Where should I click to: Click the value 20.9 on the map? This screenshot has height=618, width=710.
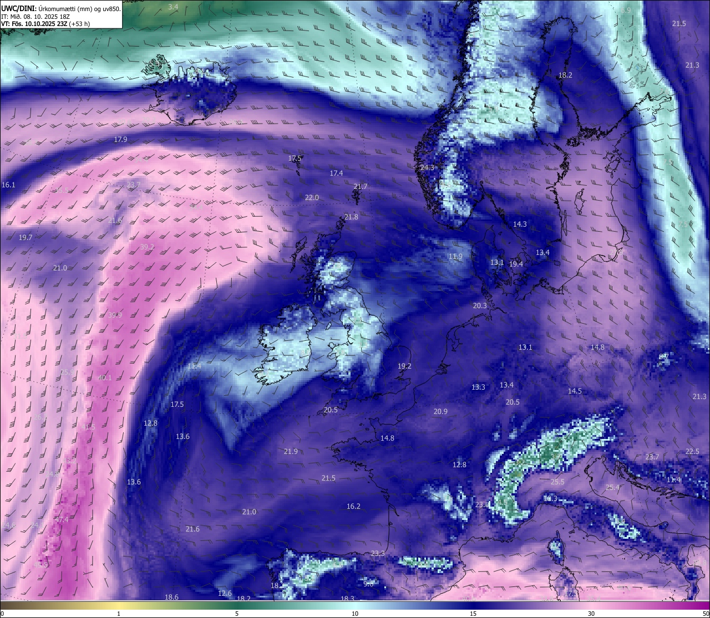(x=440, y=411)
